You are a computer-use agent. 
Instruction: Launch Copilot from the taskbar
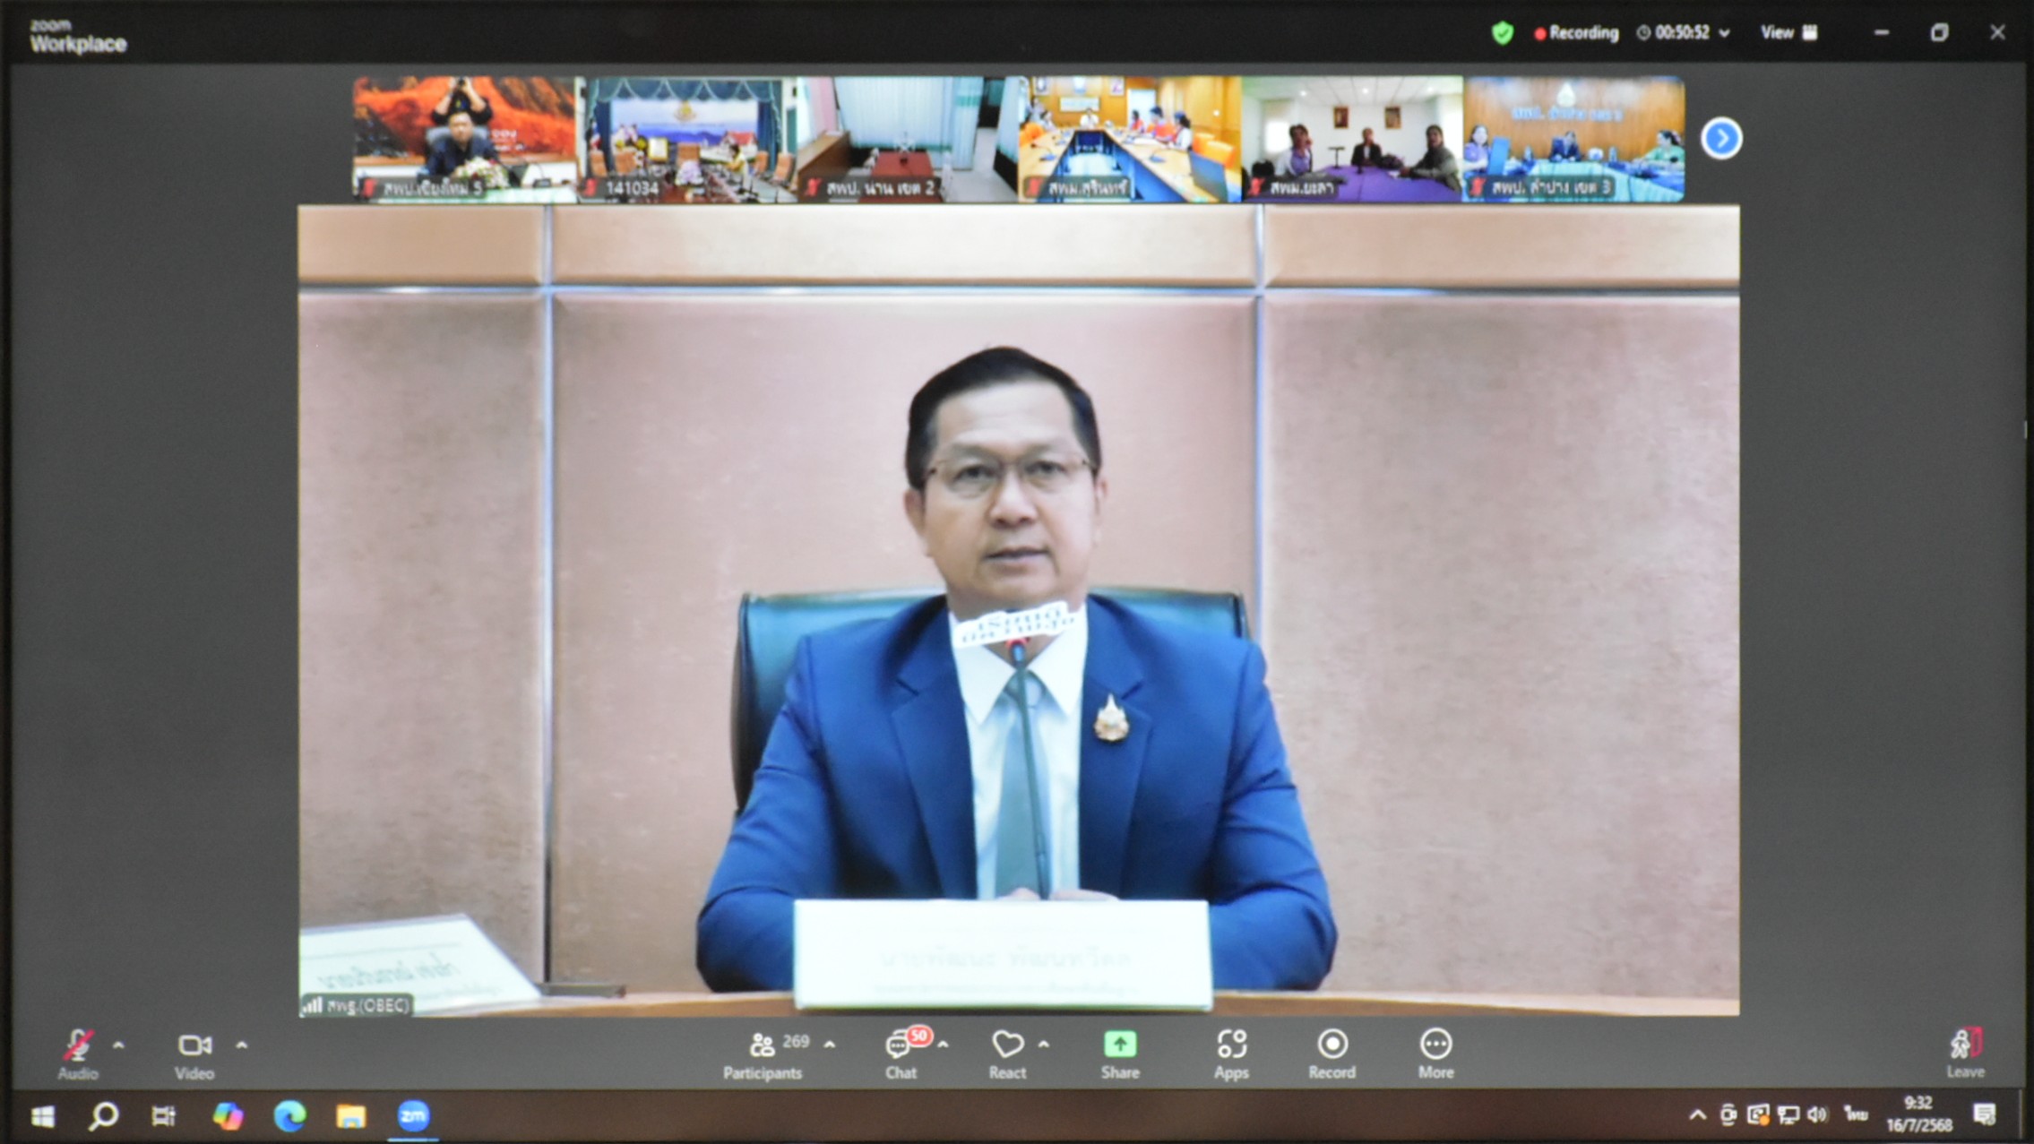point(228,1116)
